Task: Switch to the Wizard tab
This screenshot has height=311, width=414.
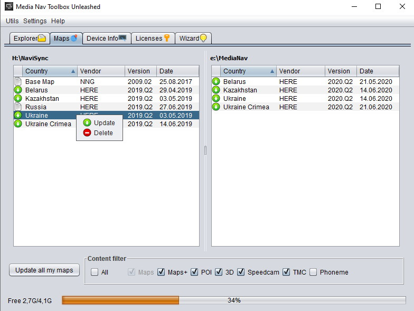Action: [193, 38]
